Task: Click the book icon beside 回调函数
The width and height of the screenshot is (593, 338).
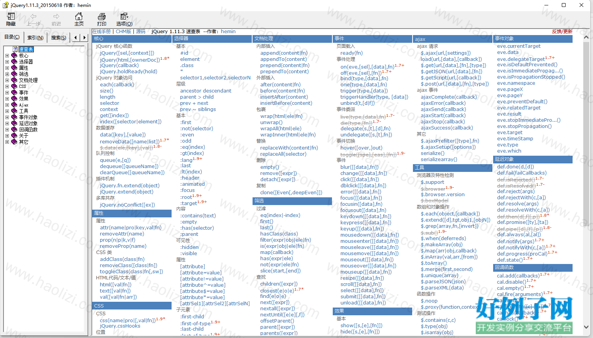Action: point(15,129)
